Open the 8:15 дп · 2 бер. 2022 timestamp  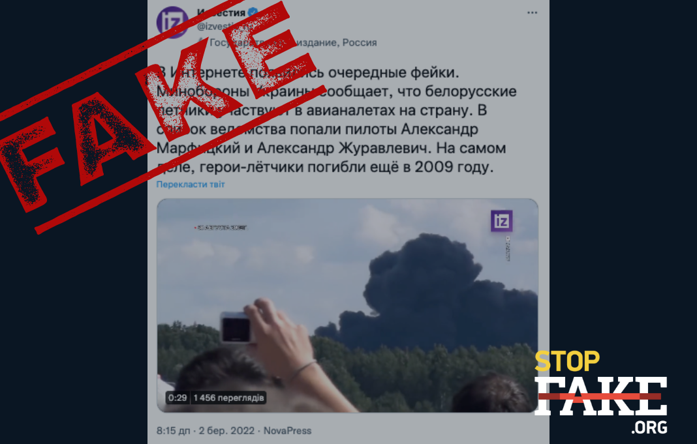tap(206, 431)
